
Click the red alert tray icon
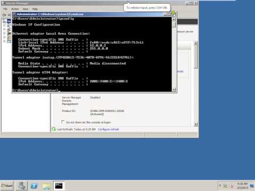[231, 186]
